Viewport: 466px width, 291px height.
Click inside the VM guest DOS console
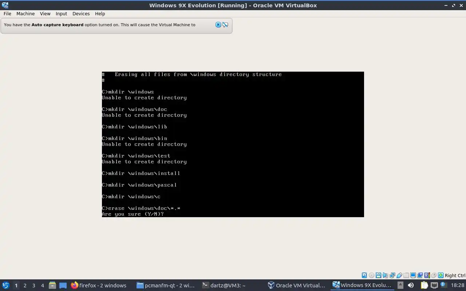233,144
